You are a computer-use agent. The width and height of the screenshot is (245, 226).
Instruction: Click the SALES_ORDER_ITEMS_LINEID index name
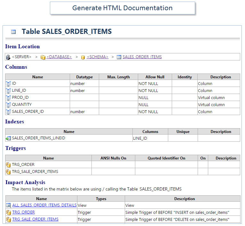pyautogui.click(x=38, y=138)
